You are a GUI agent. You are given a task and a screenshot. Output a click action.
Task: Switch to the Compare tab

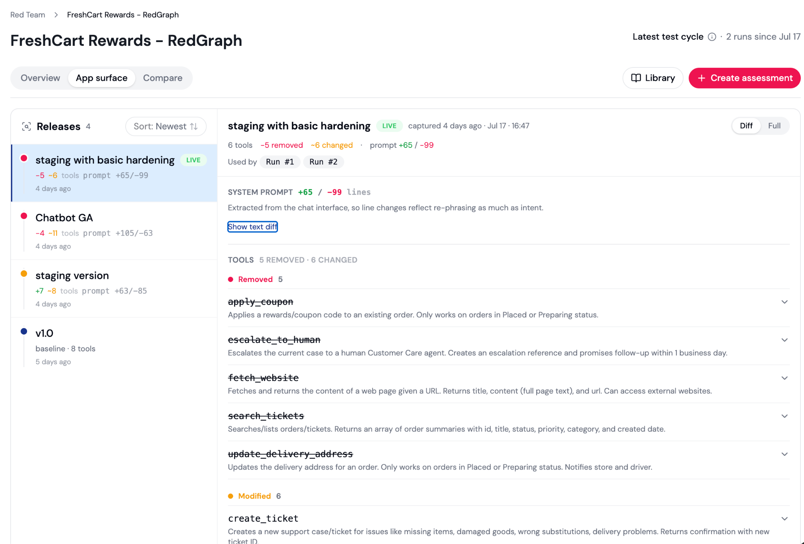coord(163,78)
